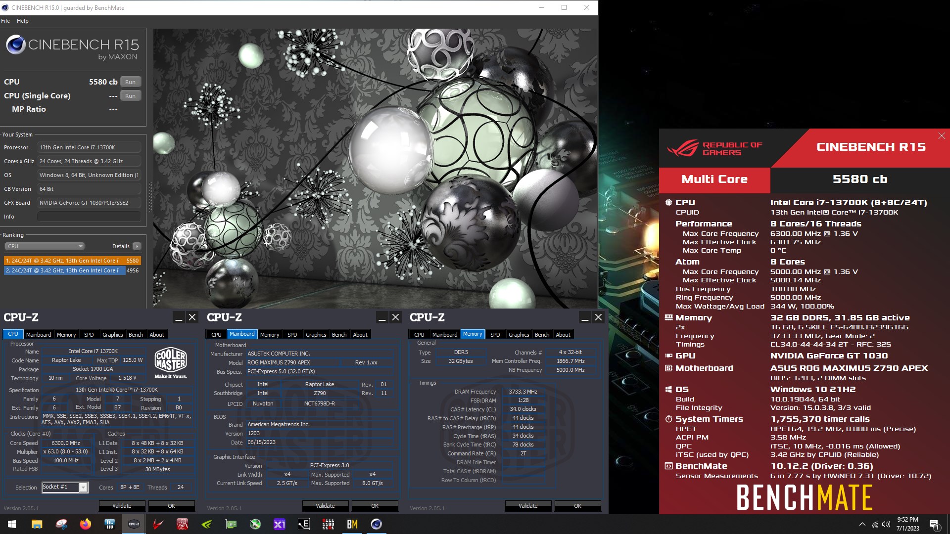
Task: Click Validate in the first CPU-Z window
Action: point(122,506)
